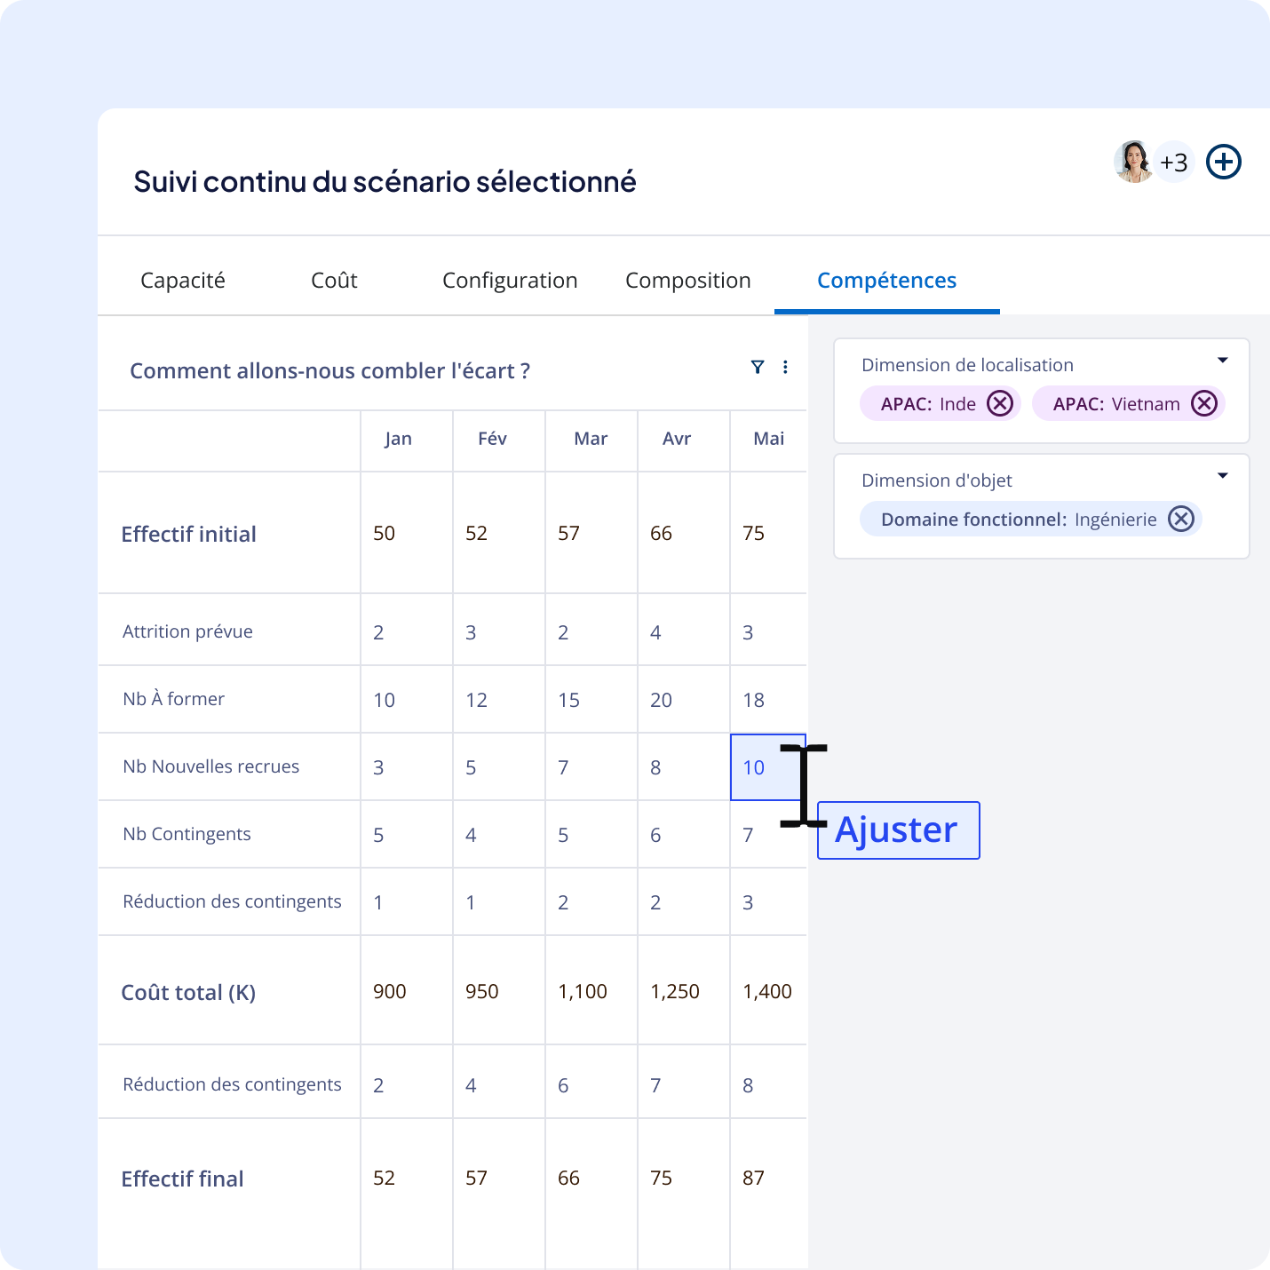The height and width of the screenshot is (1270, 1270).
Task: Select the Effectif final row label
Action: (182, 1179)
